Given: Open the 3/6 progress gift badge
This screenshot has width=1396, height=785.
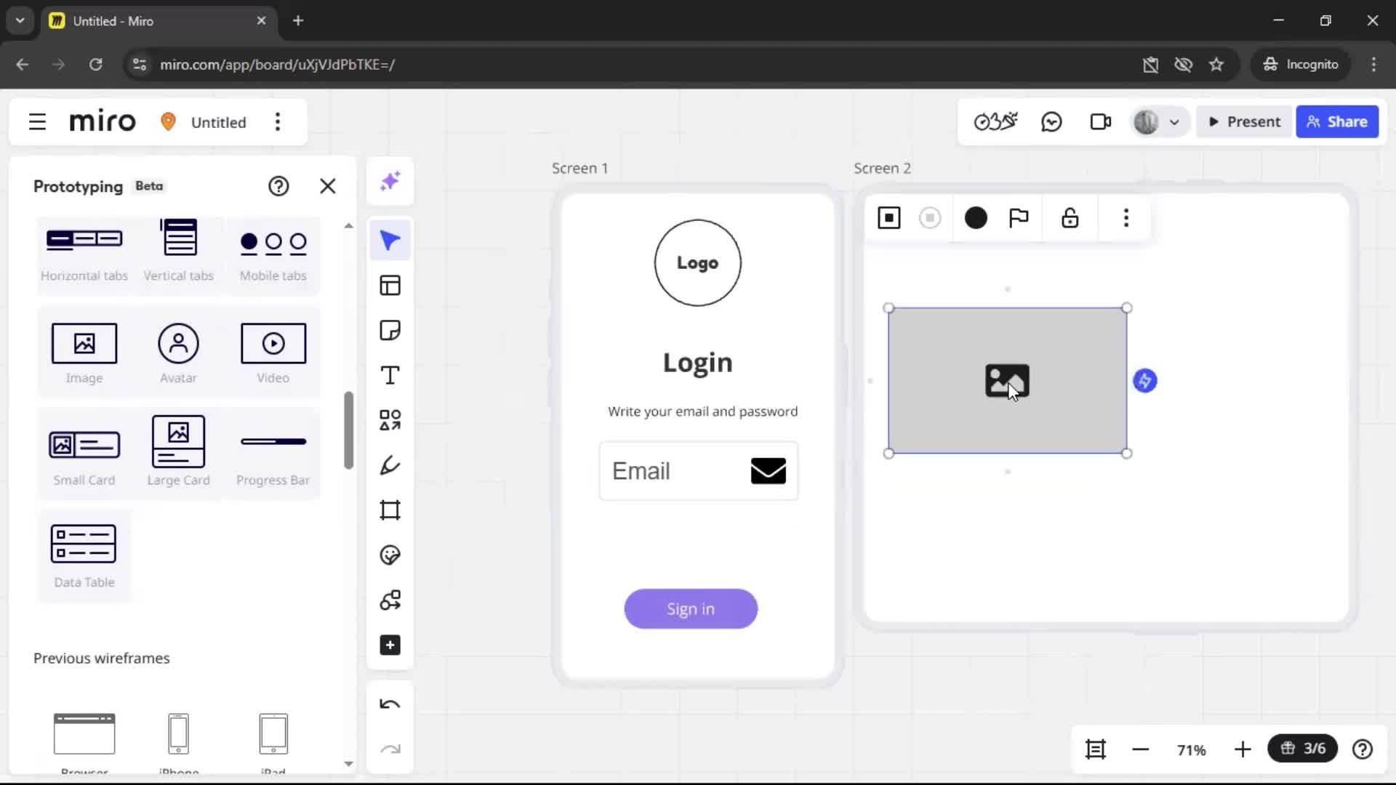Looking at the screenshot, I should click(x=1303, y=749).
